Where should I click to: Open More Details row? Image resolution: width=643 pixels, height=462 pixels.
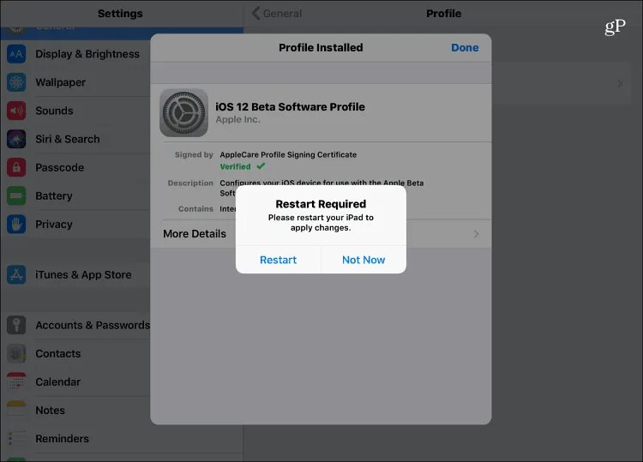321,234
